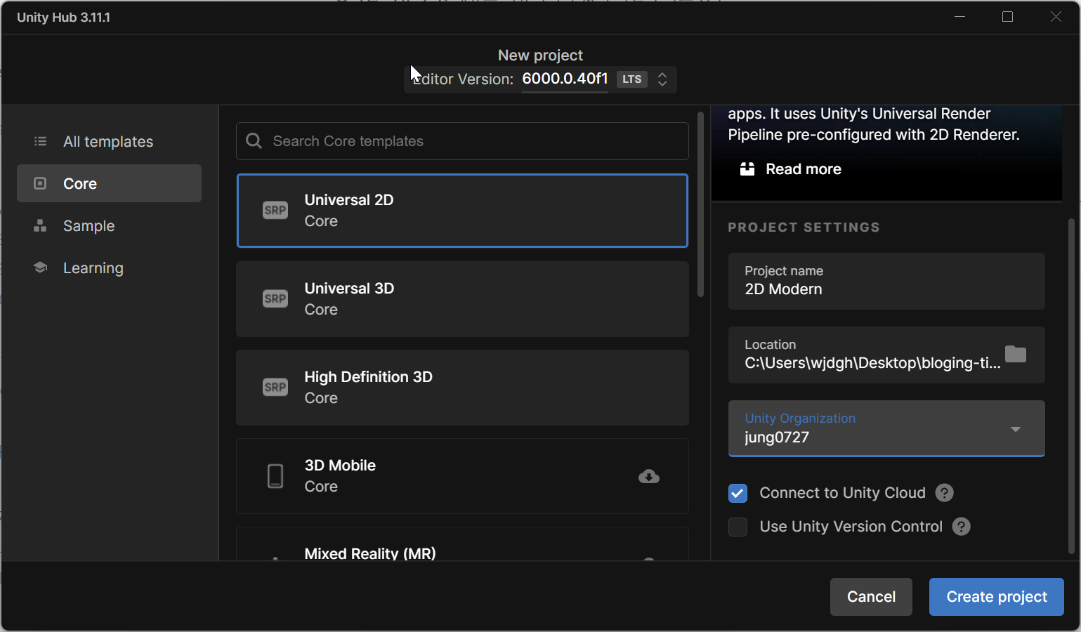Click the Read more package icon
The width and height of the screenshot is (1081, 632).
pyautogui.click(x=747, y=169)
